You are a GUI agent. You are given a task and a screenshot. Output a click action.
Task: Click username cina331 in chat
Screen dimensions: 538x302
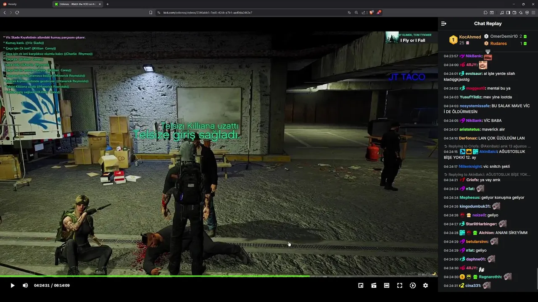[x=473, y=286]
